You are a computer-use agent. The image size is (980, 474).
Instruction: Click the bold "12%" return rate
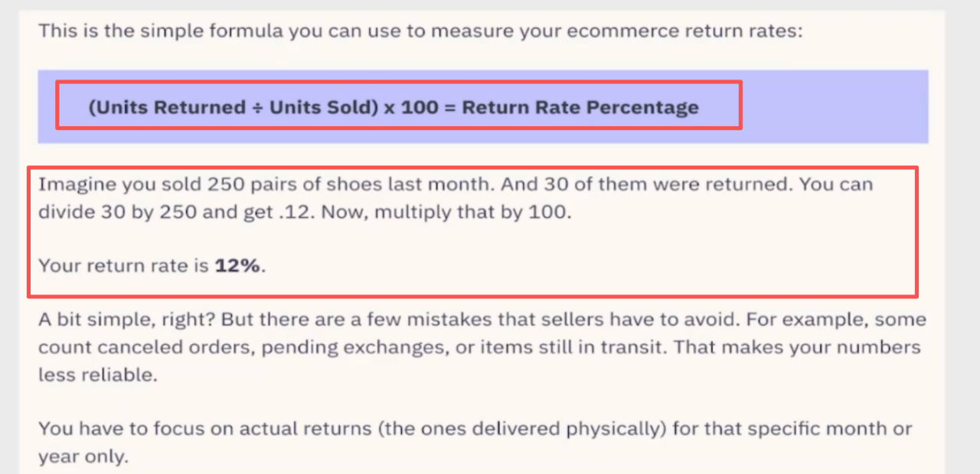(237, 267)
